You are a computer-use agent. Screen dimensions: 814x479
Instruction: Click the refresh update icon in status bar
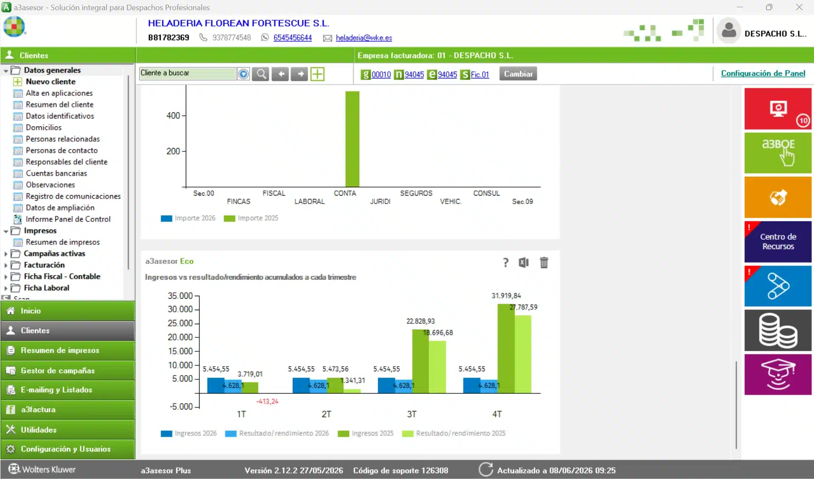coord(486,470)
